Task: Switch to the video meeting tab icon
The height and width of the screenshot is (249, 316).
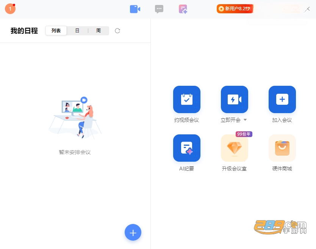Action: tap(135, 9)
